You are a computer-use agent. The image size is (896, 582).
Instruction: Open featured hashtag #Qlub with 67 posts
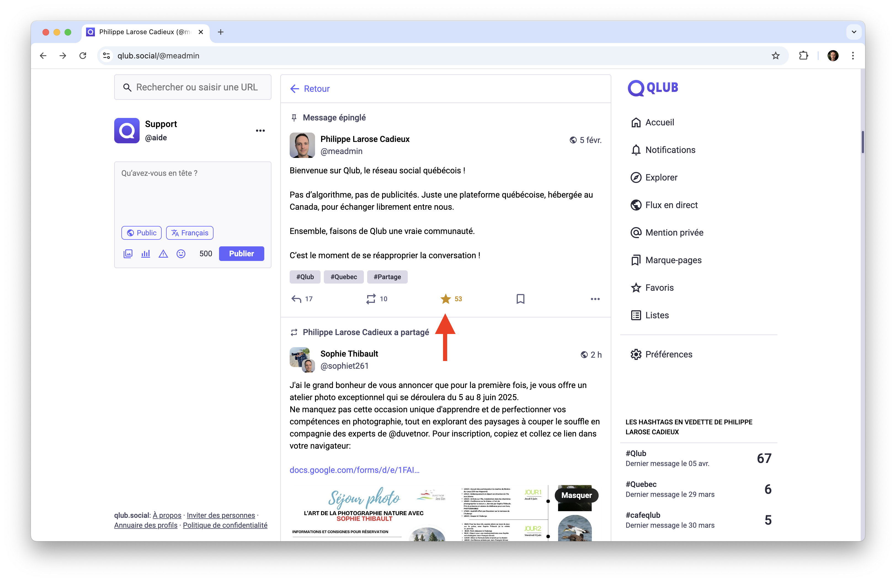click(x=698, y=458)
